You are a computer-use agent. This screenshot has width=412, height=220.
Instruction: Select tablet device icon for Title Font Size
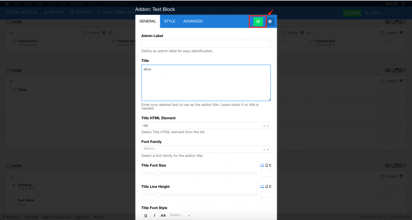pyautogui.click(x=266, y=165)
